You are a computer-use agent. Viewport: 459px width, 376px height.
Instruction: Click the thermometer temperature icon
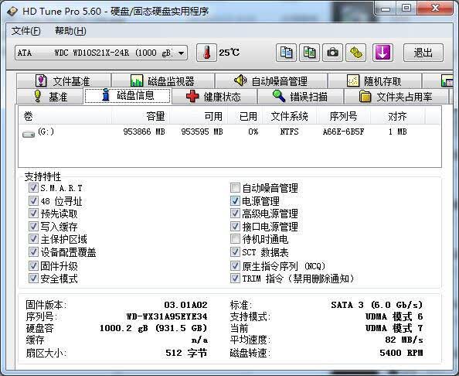(x=206, y=53)
